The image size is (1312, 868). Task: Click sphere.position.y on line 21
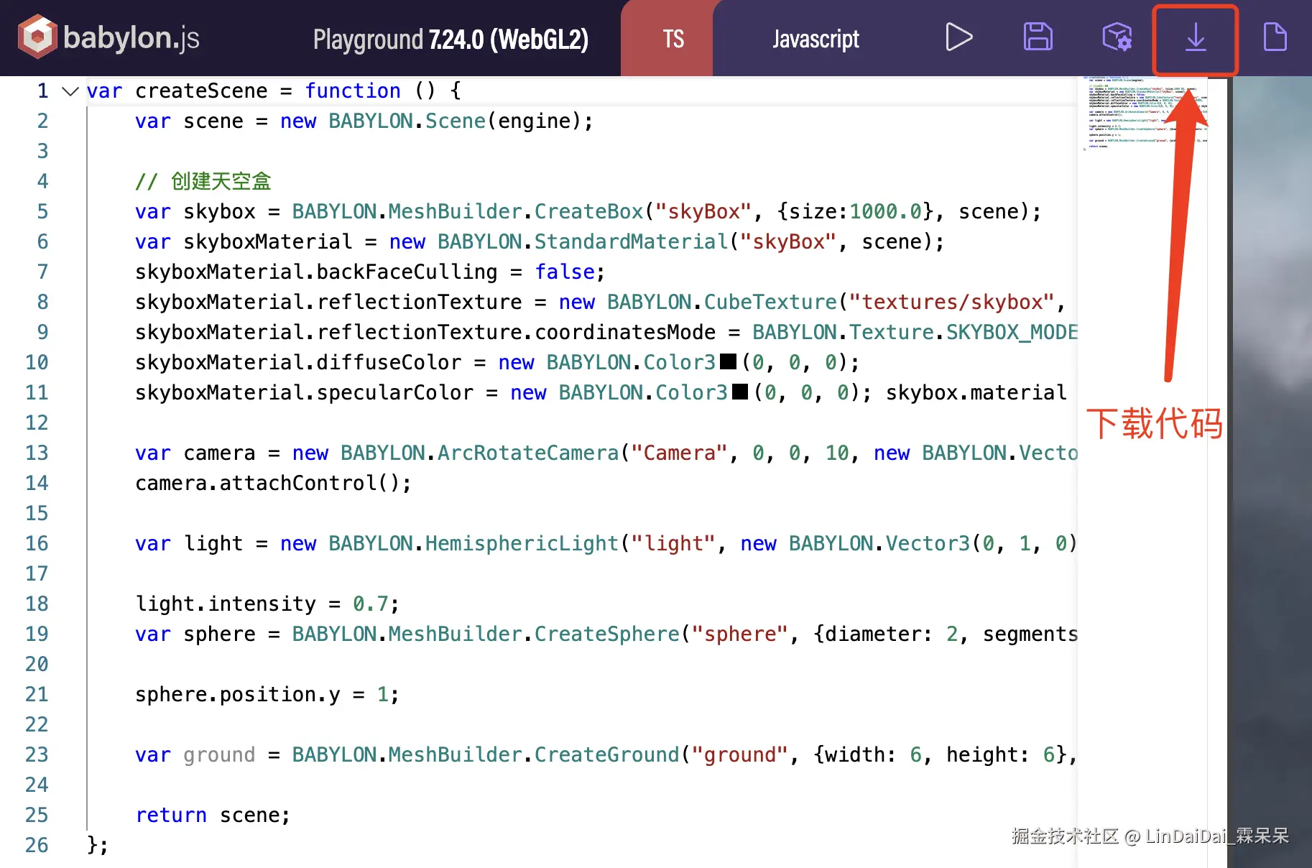coord(238,695)
